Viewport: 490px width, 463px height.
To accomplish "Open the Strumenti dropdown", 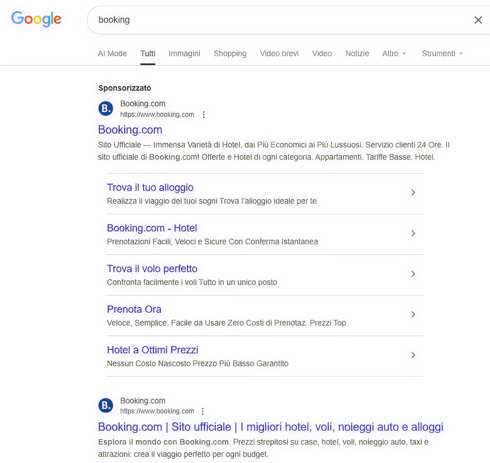I will [442, 54].
